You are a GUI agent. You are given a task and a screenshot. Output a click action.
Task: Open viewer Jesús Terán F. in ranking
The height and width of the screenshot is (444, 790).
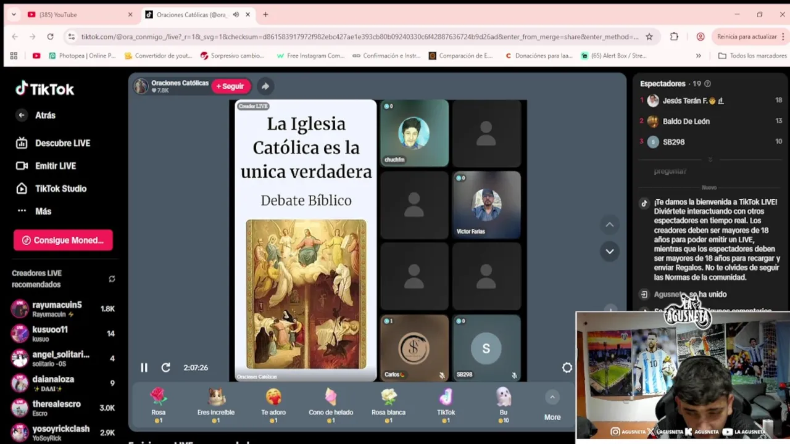coord(710,101)
